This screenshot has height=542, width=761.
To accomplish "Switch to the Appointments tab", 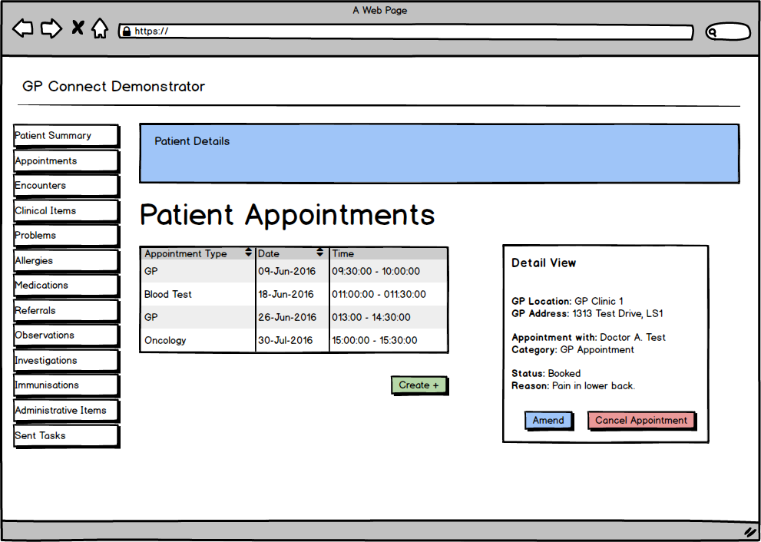I will 65,160.
